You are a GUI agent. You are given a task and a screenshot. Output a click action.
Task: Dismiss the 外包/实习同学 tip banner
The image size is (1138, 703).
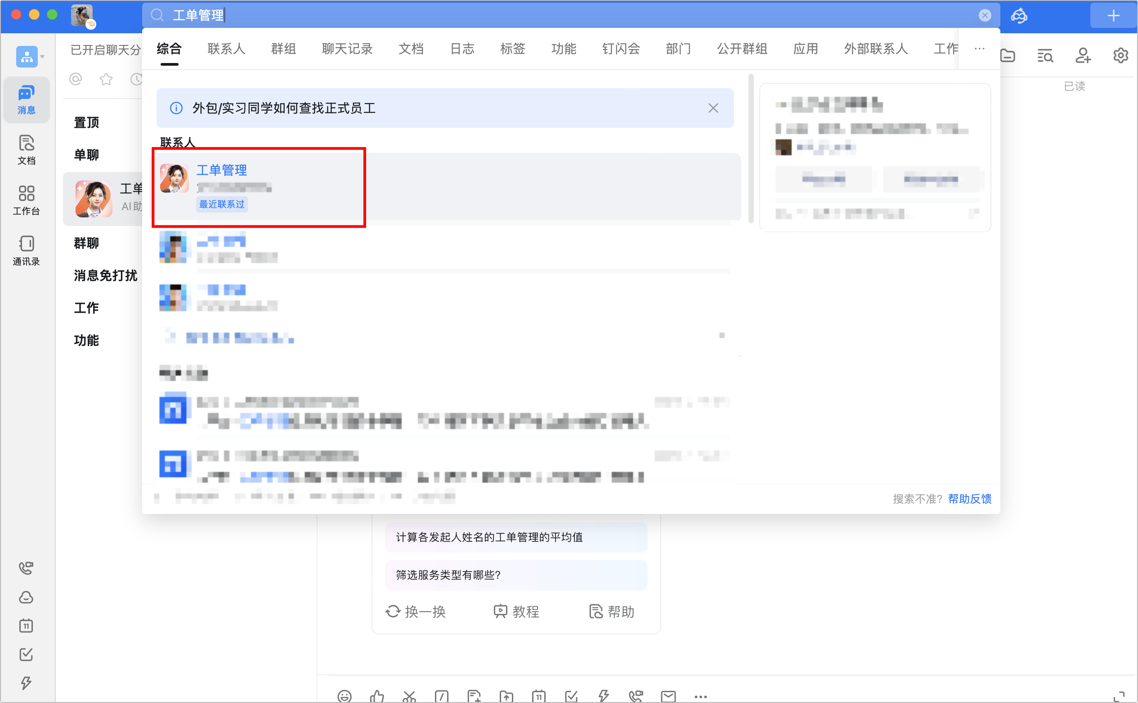pyautogui.click(x=713, y=108)
